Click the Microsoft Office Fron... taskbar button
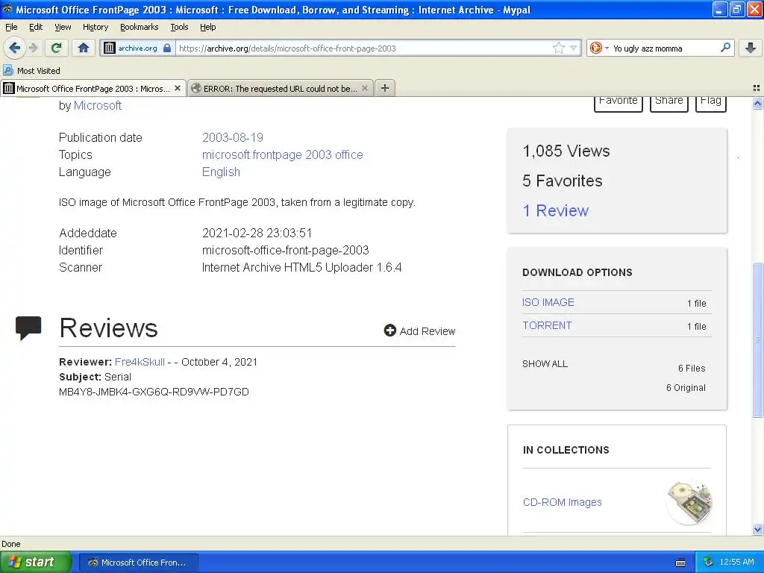764x573 pixels. tap(138, 563)
